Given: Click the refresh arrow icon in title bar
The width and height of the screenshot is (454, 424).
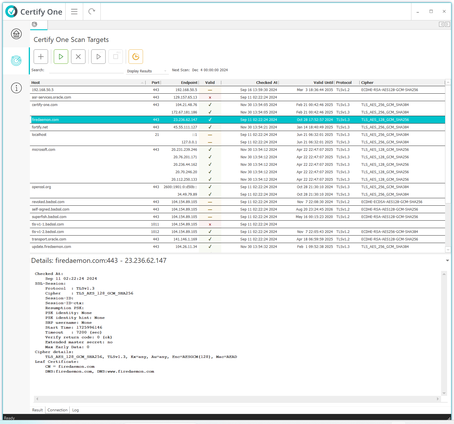Looking at the screenshot, I should point(92,11).
